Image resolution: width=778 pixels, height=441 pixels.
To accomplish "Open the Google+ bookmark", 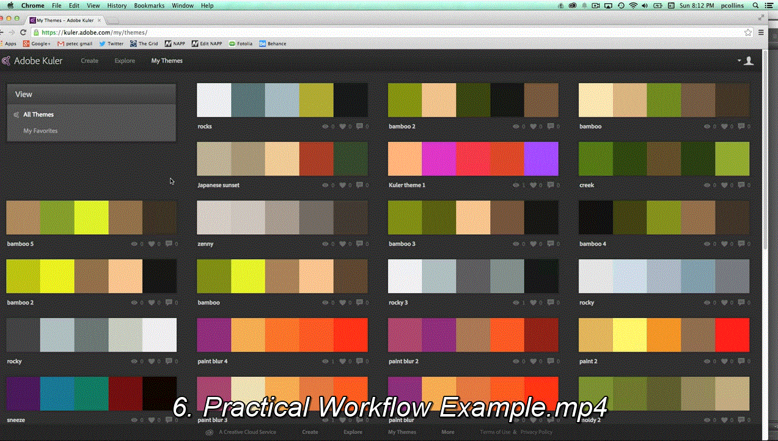I will coord(37,43).
